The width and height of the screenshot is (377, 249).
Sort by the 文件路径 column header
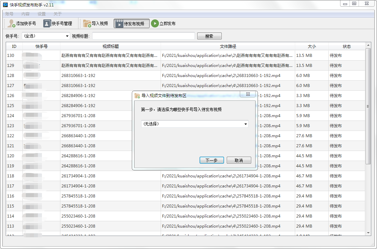tap(228, 46)
